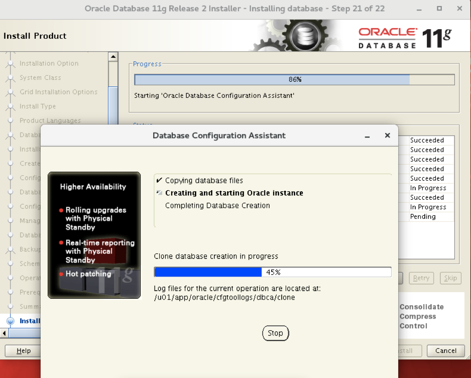Select the Grid Installation Options step
This screenshot has width=471, height=378.
59,92
